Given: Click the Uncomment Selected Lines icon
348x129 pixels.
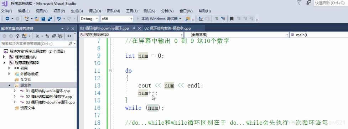Looking at the screenshot, I should [x=223, y=19].
